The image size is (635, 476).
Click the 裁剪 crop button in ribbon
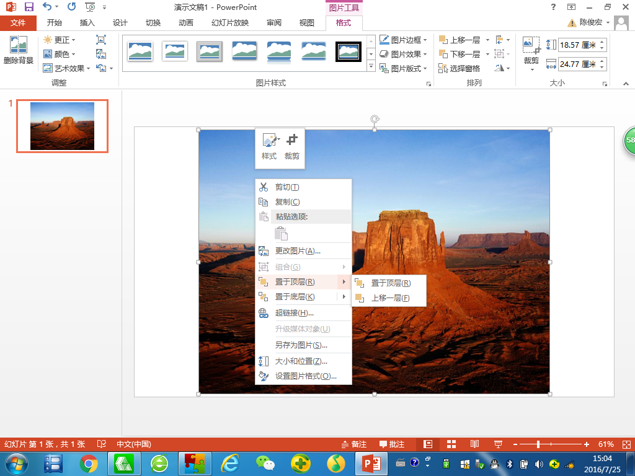coord(531,53)
